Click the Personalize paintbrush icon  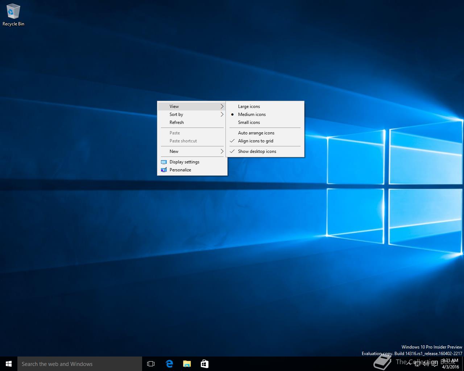(163, 170)
